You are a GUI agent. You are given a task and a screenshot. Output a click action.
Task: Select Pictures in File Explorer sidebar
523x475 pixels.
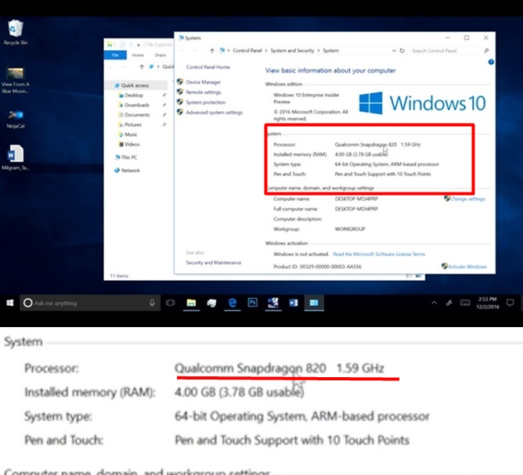(133, 124)
